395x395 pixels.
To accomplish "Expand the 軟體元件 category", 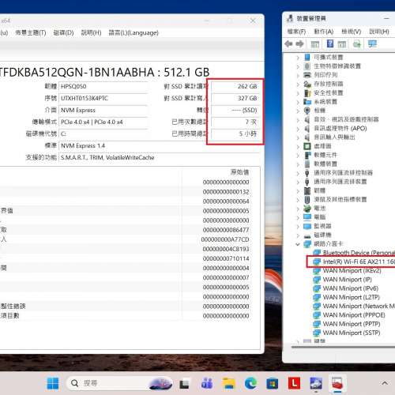I will coord(298,156).
